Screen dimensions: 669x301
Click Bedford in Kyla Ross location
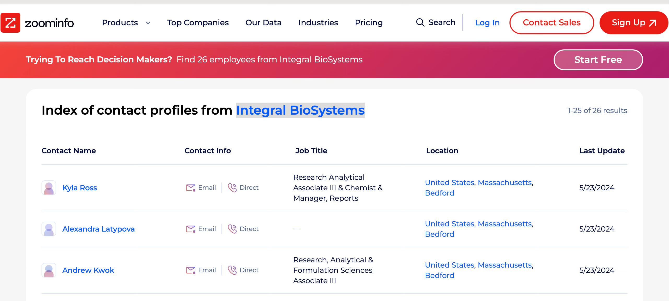coord(440,193)
